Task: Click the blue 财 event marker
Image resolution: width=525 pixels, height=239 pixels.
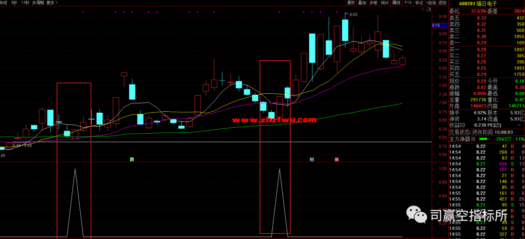Action: (x=312, y=159)
